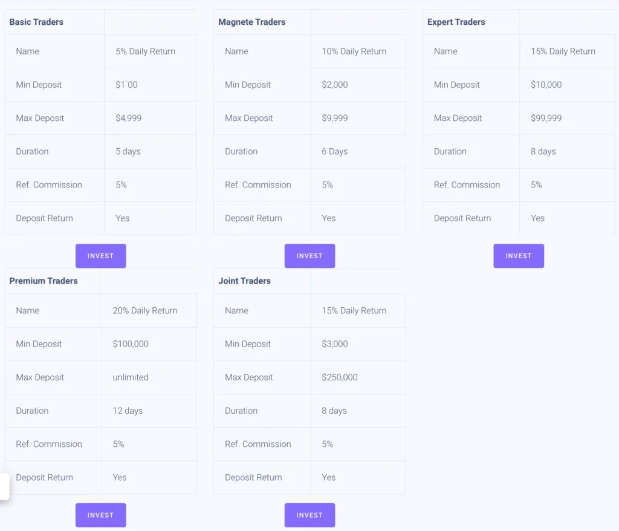The image size is (619, 531).
Task: Select the $2,000 Min Deposit value
Action: click(x=335, y=85)
